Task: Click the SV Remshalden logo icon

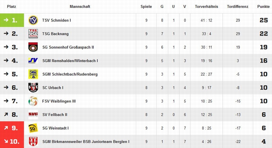Action: (33, 61)
